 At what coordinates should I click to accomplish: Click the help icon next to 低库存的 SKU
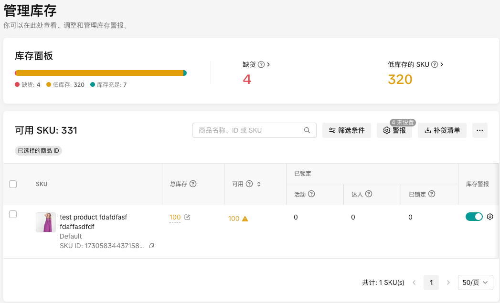point(435,64)
